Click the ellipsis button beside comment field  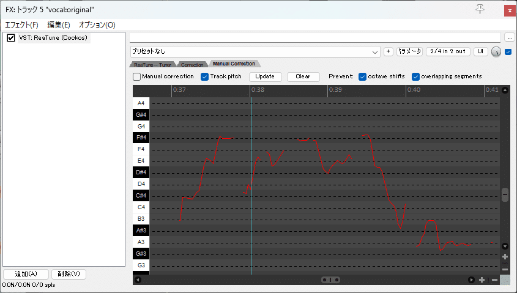pos(510,37)
